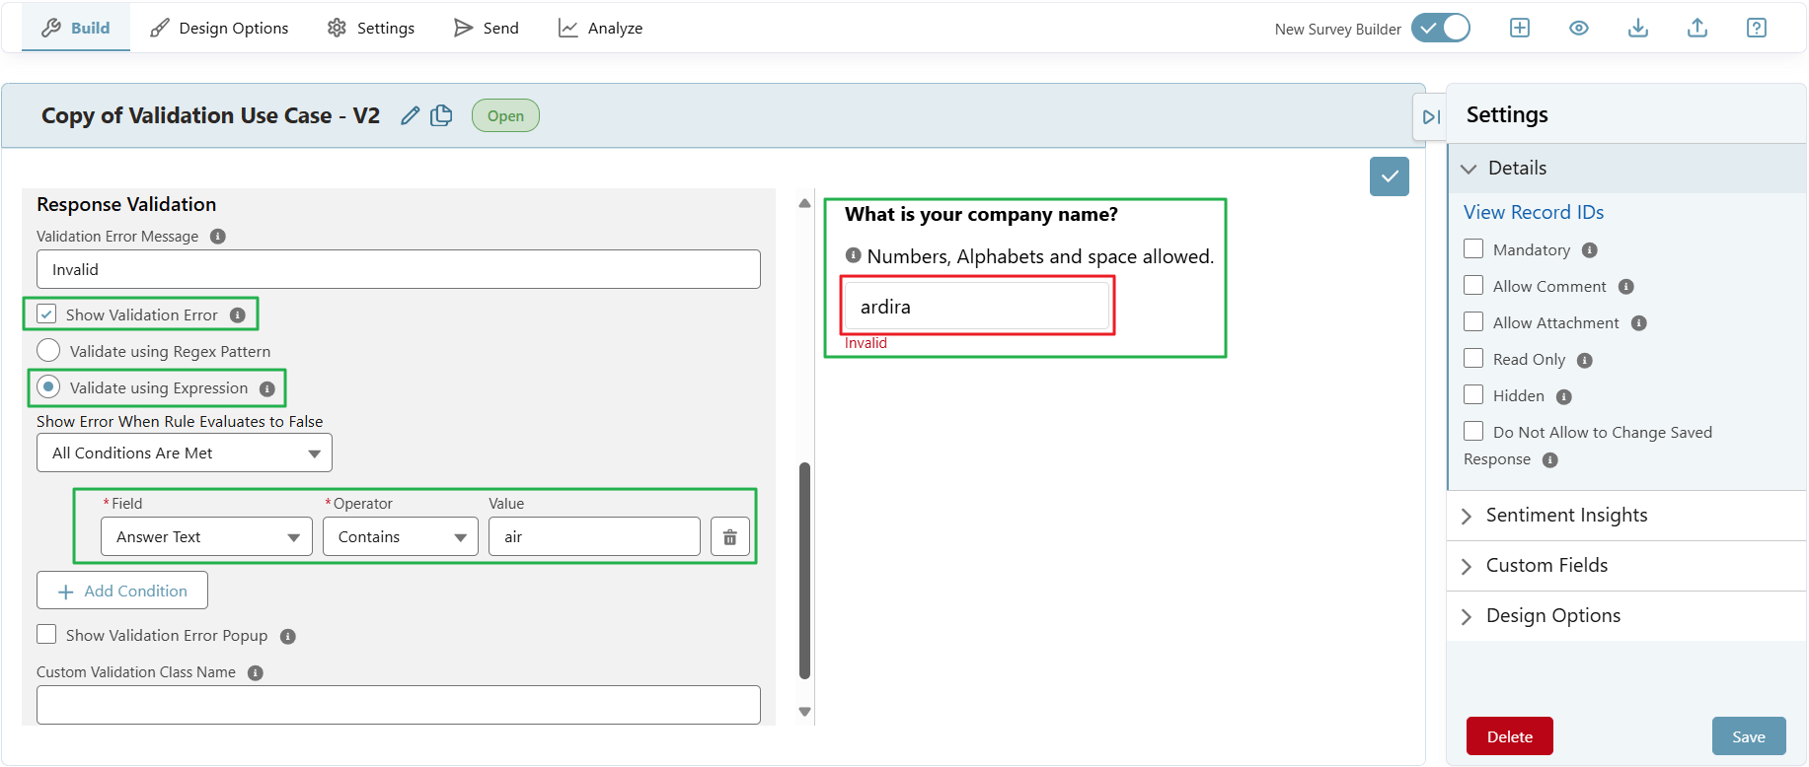Expand the Custom Fields section
The width and height of the screenshot is (1809, 767).
[x=1626, y=566]
